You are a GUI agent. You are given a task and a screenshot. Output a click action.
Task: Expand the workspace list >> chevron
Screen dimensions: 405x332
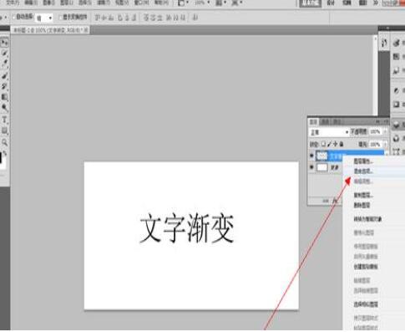tap(376, 3)
